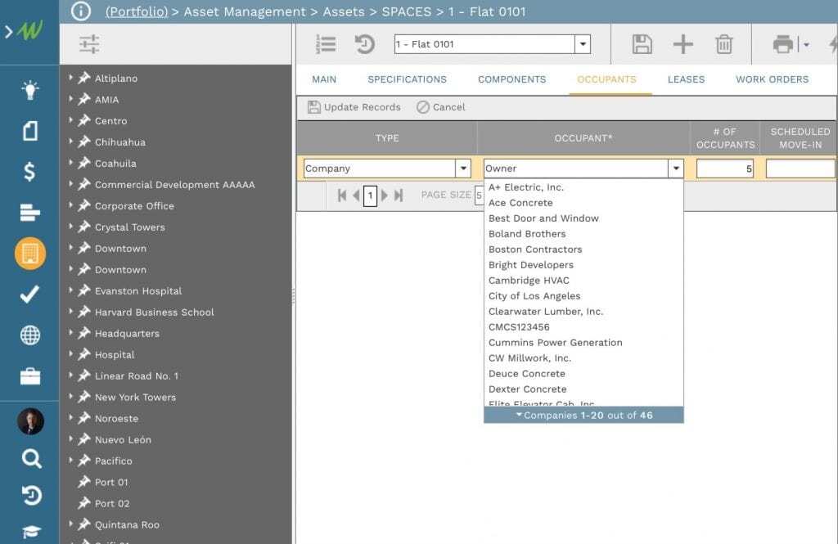This screenshot has width=838, height=544.
Task: Open the checkmark workflow module
Action: click(x=30, y=294)
